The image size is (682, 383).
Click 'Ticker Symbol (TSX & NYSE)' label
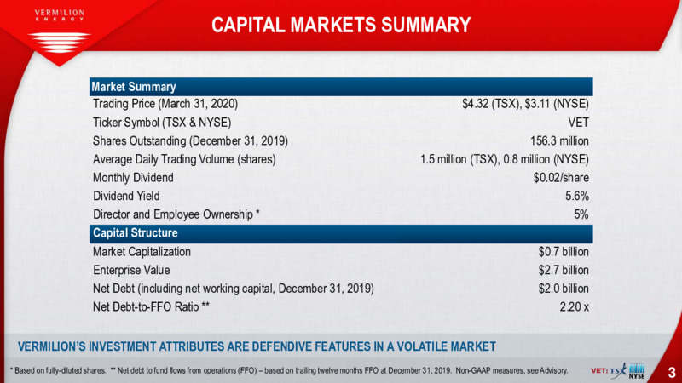pyautogui.click(x=162, y=123)
